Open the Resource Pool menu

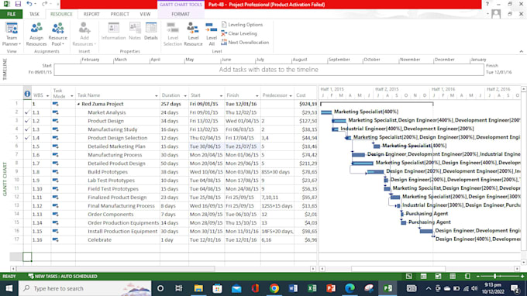(58, 34)
